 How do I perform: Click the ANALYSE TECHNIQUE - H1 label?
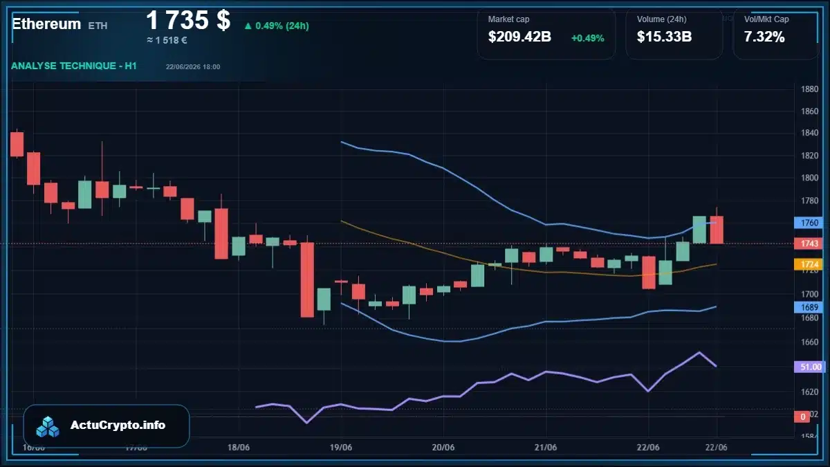pyautogui.click(x=74, y=66)
